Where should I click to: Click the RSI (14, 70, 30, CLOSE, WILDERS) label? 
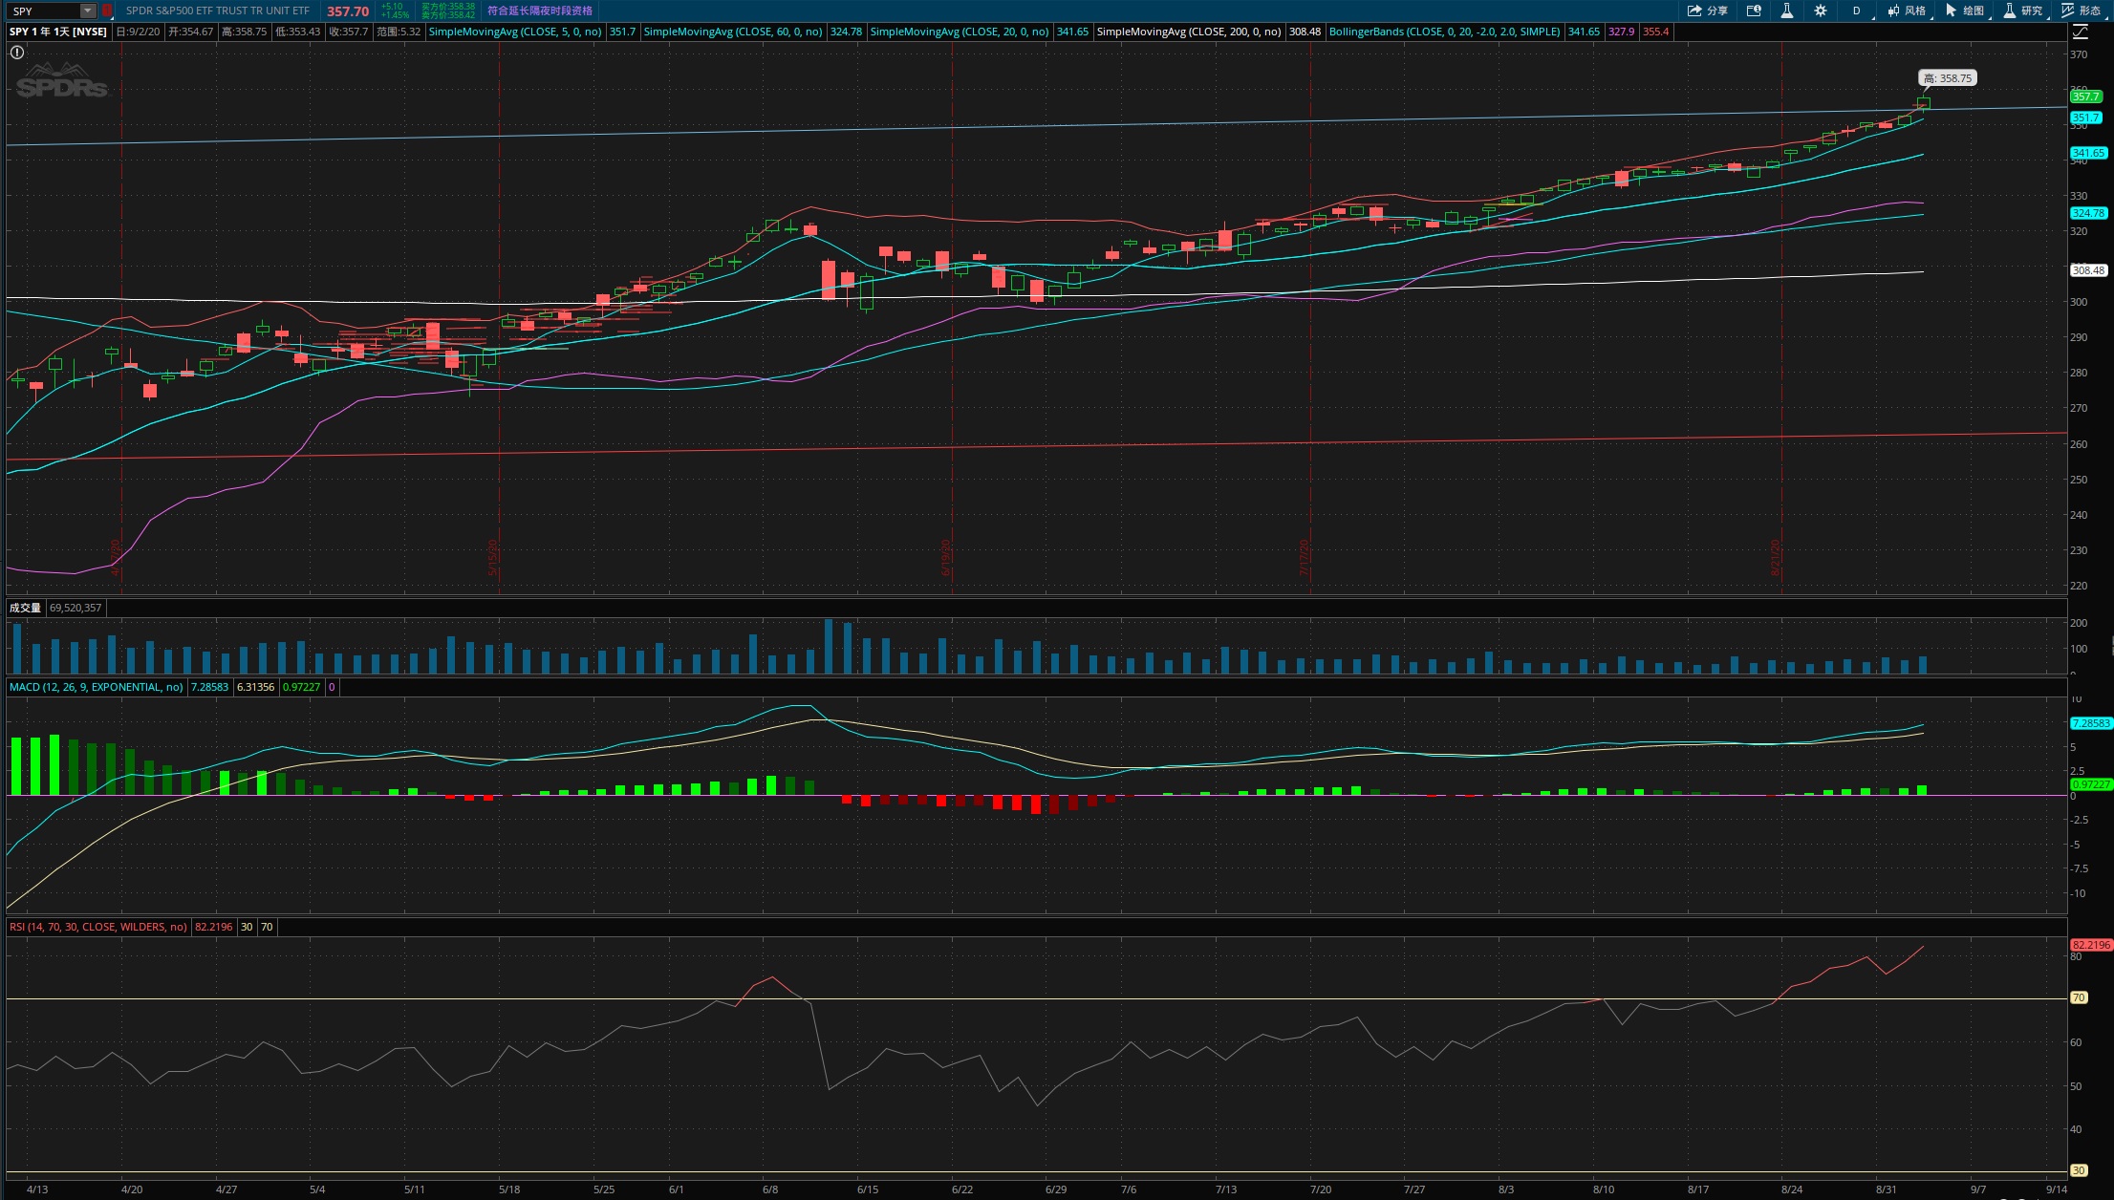[x=98, y=927]
